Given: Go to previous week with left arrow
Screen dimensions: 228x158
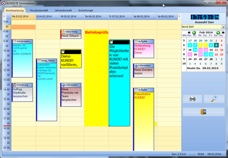Looking at the screenshot, I should pos(4,16).
